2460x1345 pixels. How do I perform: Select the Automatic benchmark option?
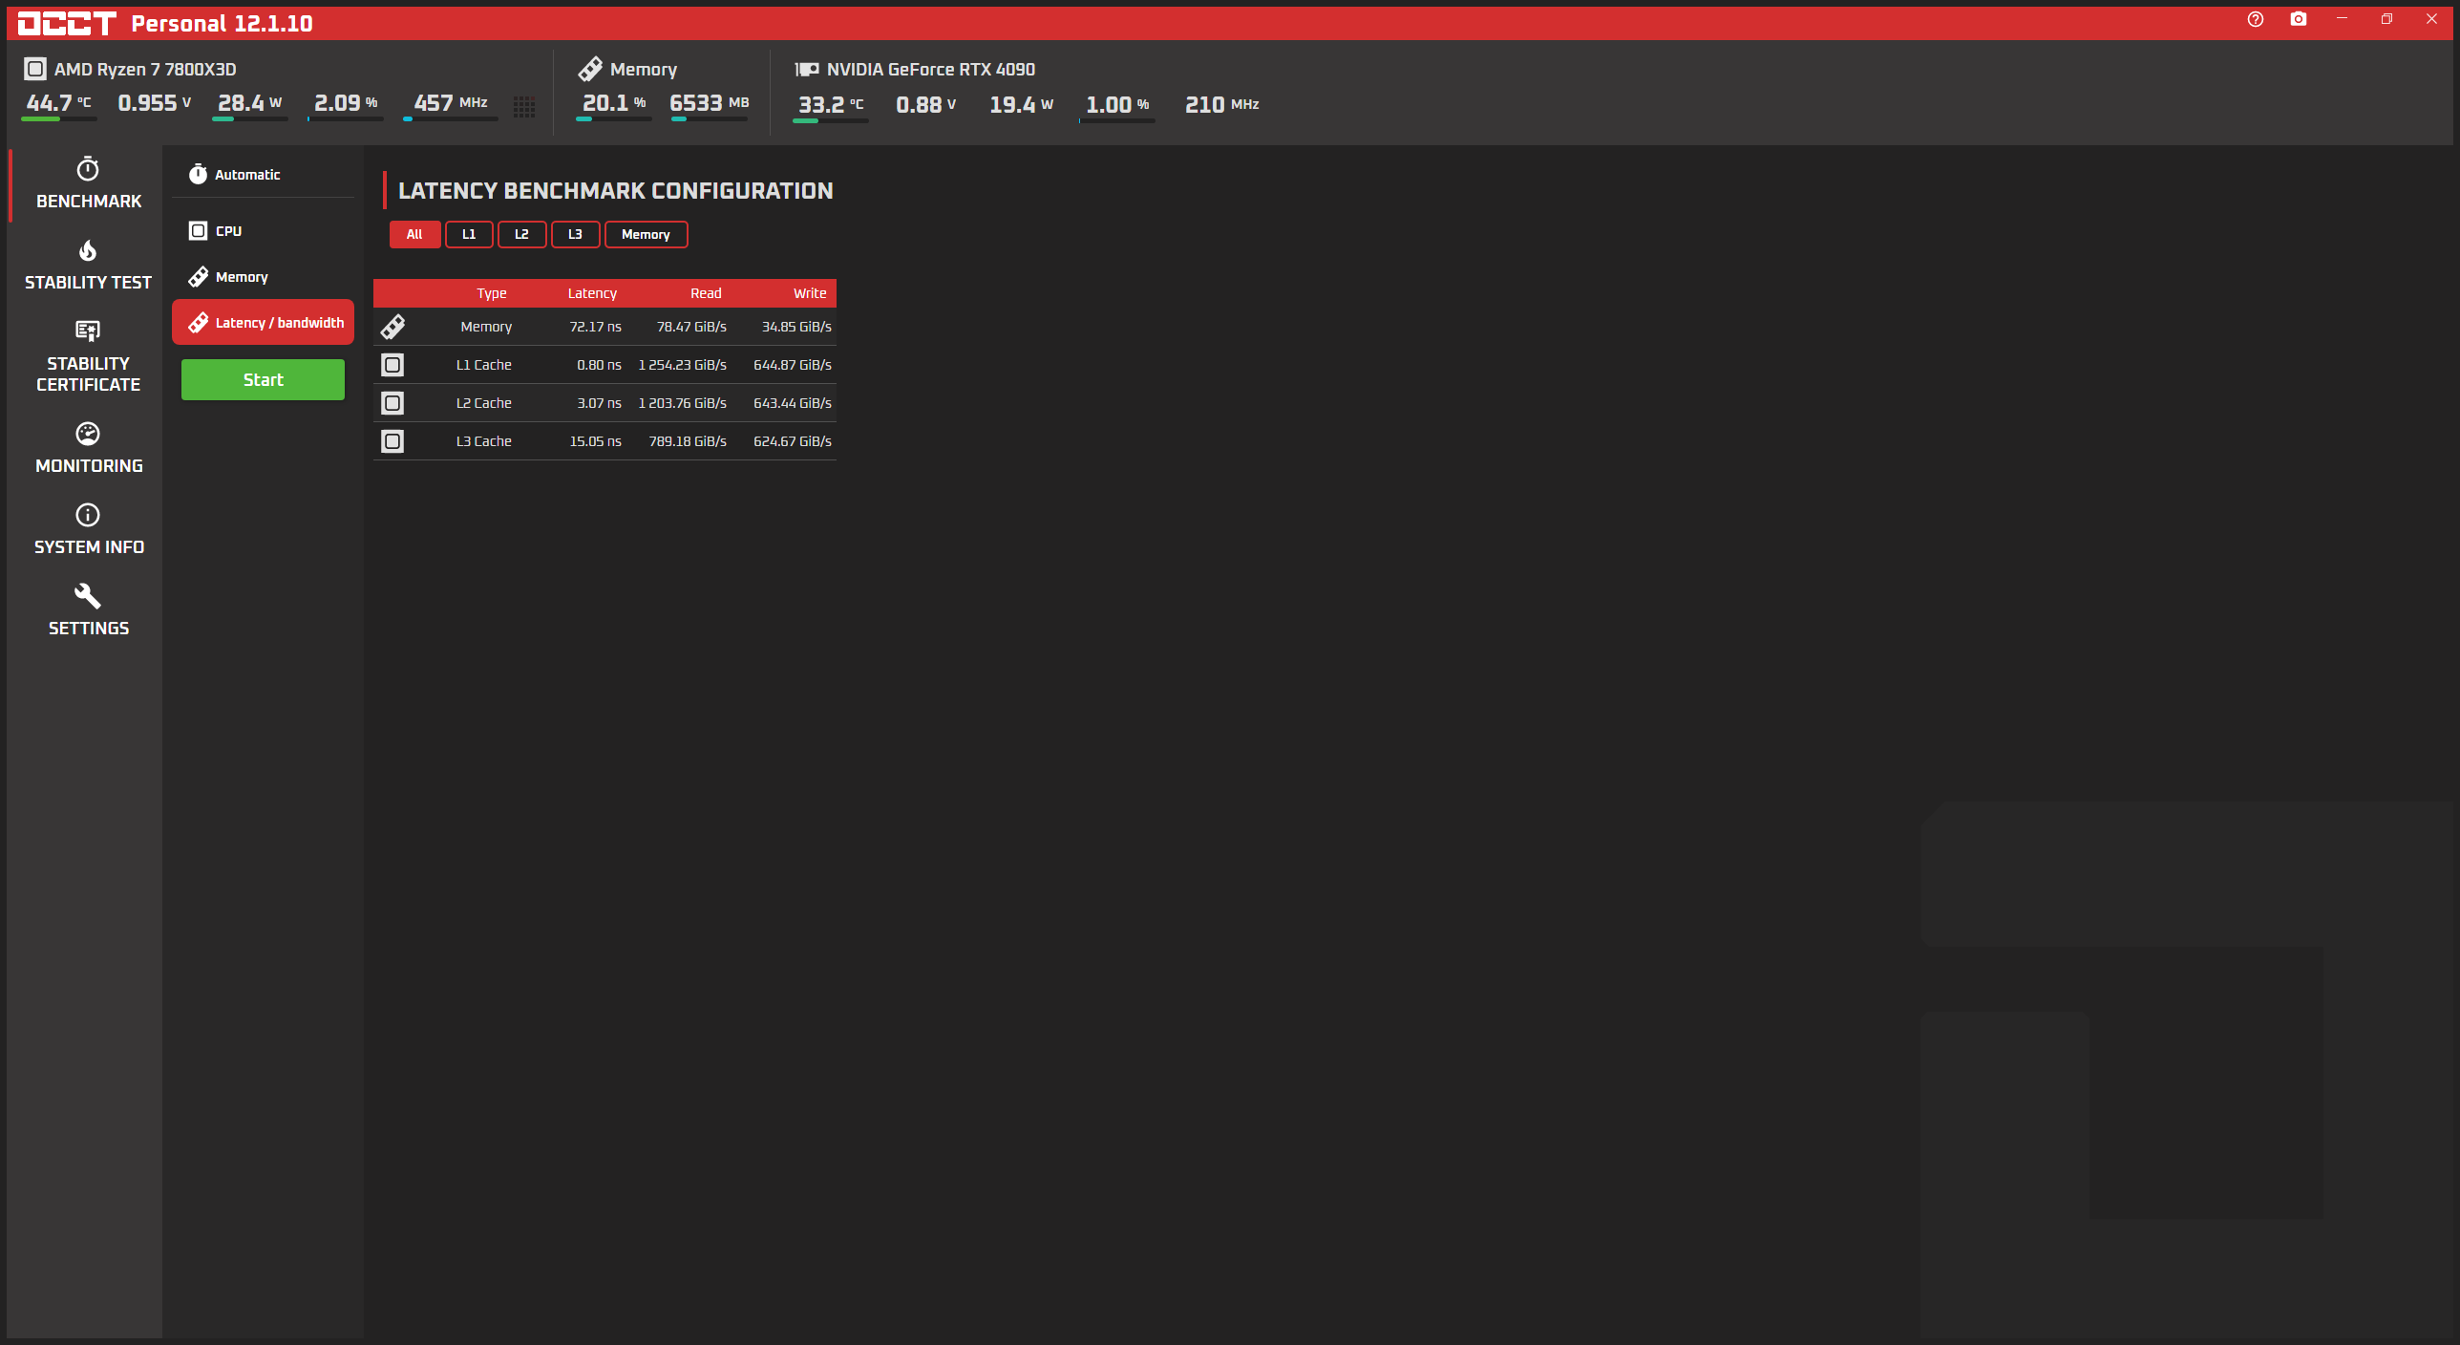[263, 175]
